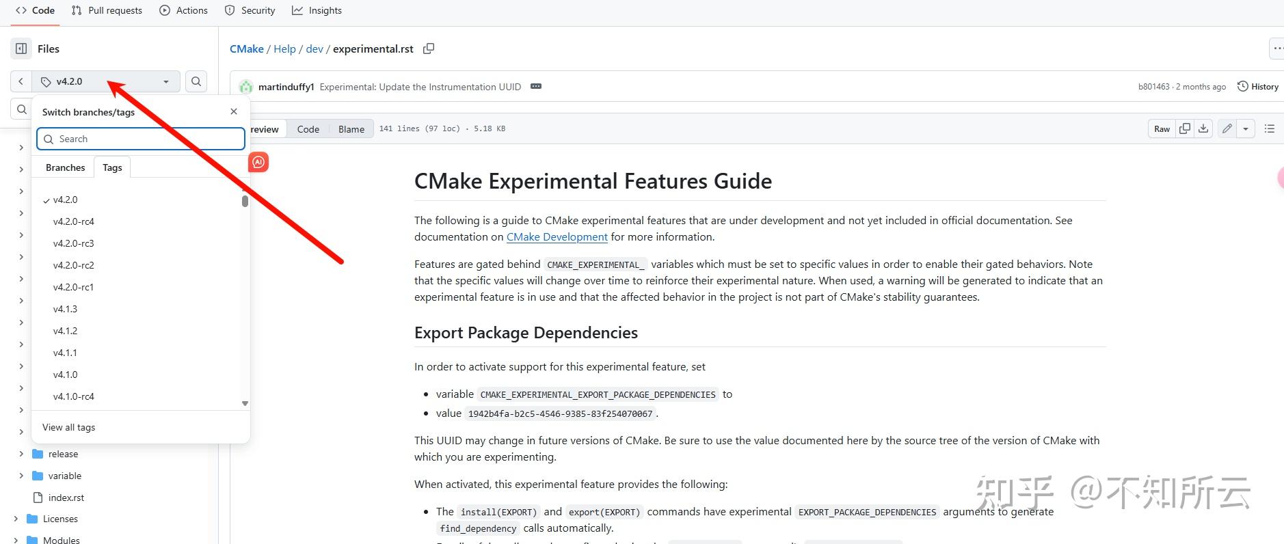The width and height of the screenshot is (1284, 544).
Task: Edit file with the pencil icon
Action: 1227,128
